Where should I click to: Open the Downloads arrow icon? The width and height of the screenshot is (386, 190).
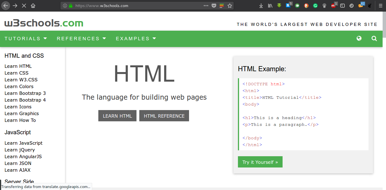pos(261,6)
